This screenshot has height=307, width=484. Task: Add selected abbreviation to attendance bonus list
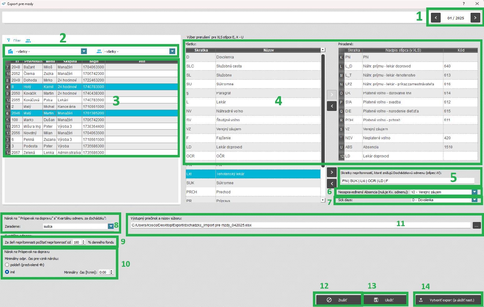332,172
